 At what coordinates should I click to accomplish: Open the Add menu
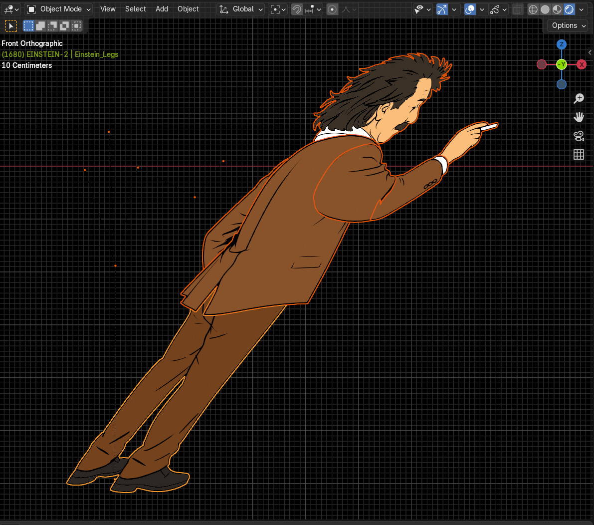pos(162,9)
